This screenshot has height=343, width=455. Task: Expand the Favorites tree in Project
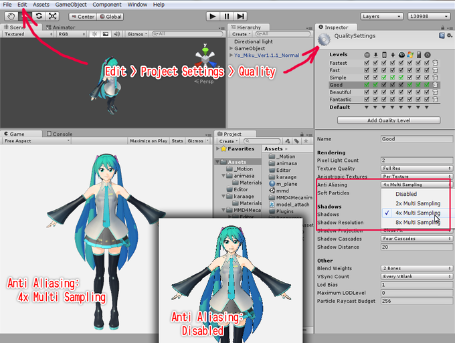(x=218, y=148)
